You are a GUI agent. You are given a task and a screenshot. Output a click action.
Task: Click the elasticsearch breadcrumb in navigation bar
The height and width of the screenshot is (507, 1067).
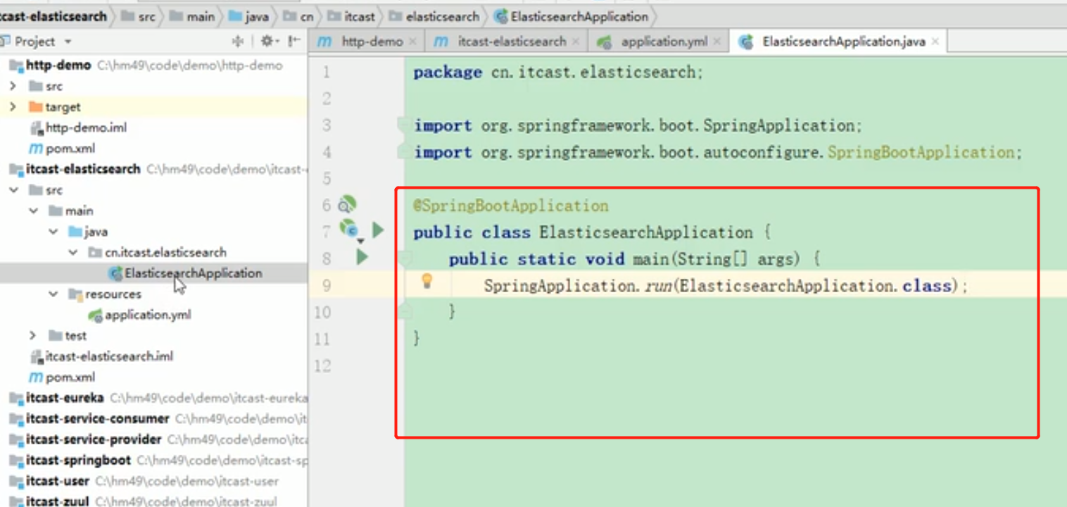pos(434,16)
